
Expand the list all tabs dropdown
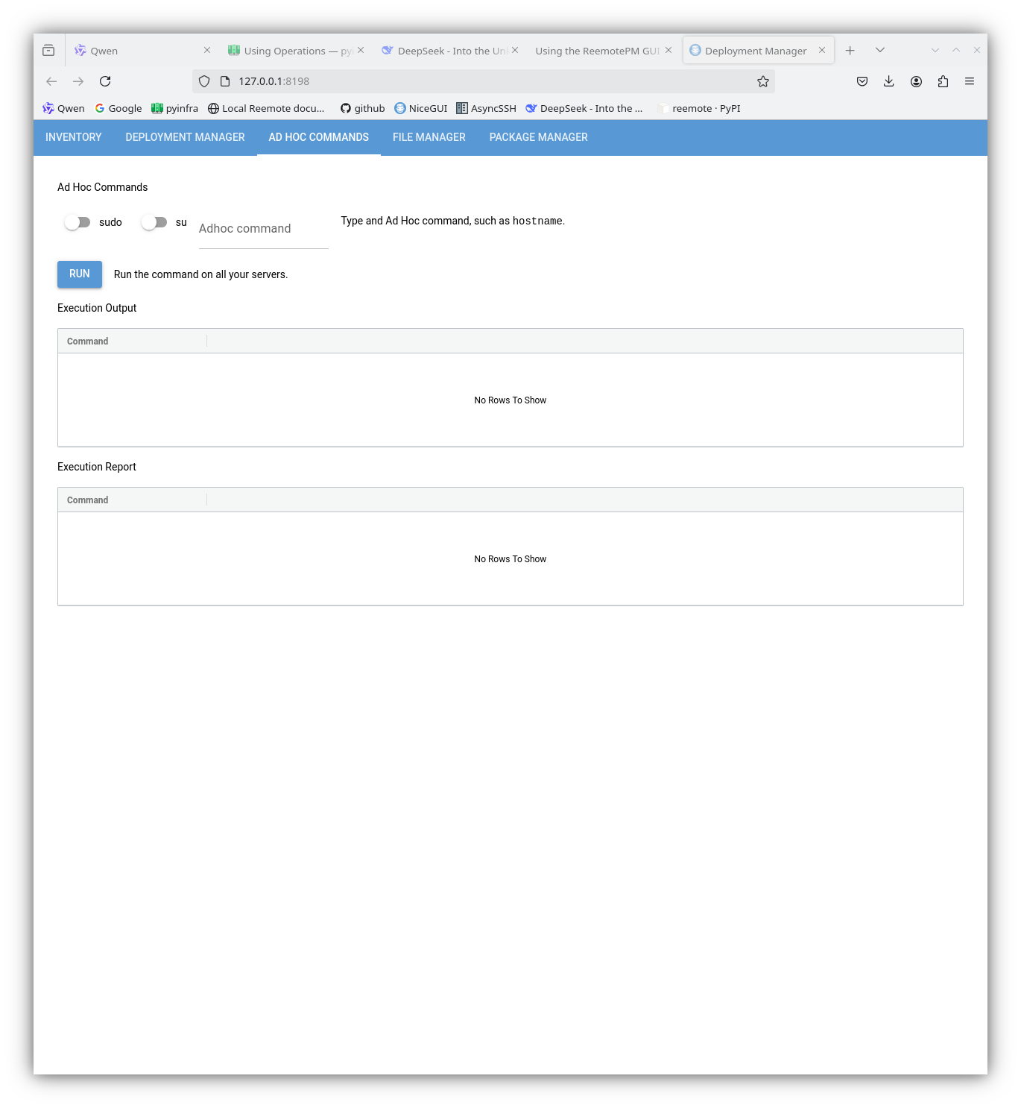pos(879,51)
